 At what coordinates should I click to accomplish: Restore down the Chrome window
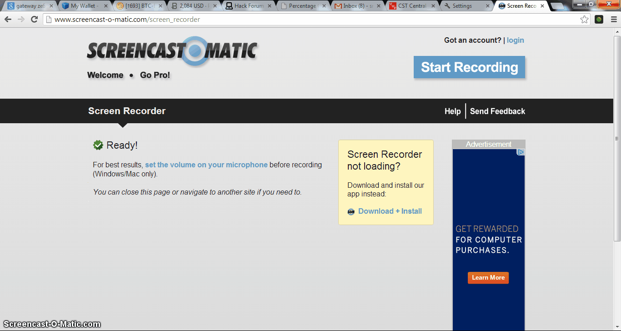[591, 3]
